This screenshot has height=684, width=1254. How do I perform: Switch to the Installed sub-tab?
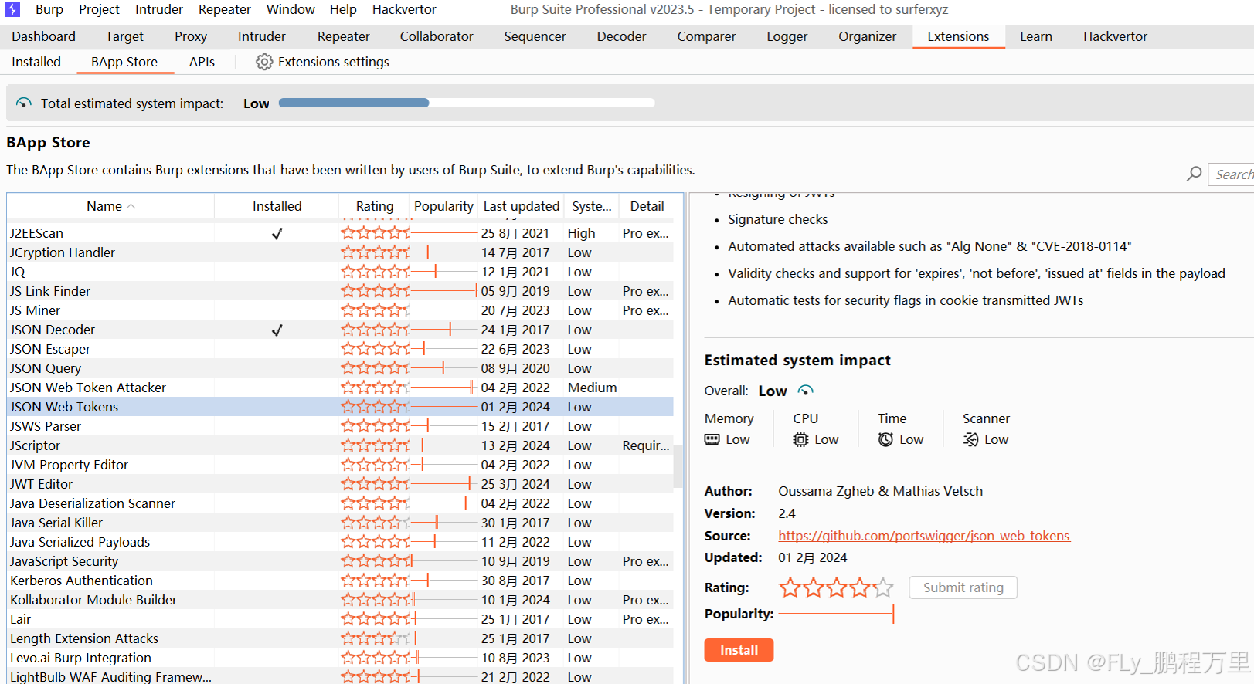pyautogui.click(x=36, y=62)
